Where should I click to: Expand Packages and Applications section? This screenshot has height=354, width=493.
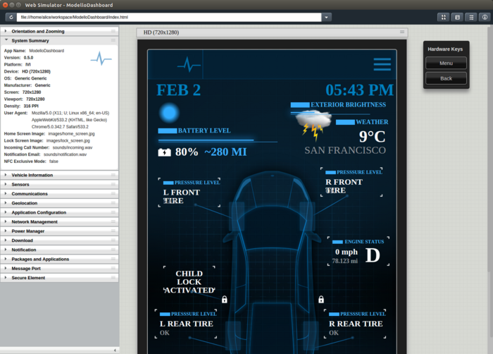pyautogui.click(x=59, y=260)
